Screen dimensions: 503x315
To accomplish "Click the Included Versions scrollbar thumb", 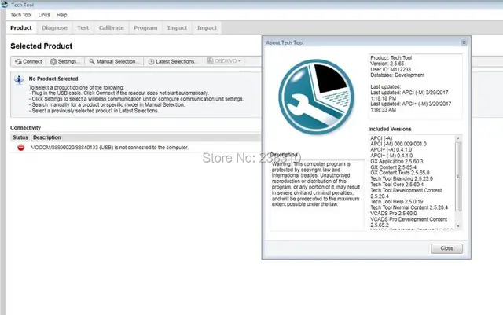I will 458,177.
